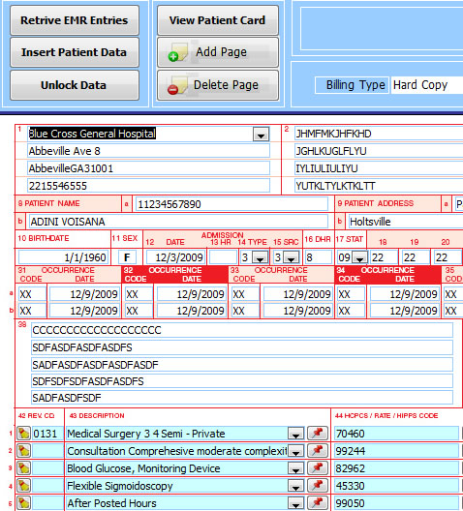Image resolution: width=463 pixels, height=511 pixels.
Task: Click the JHMFMKJHFKHD field in box 2
Action: click(379, 134)
